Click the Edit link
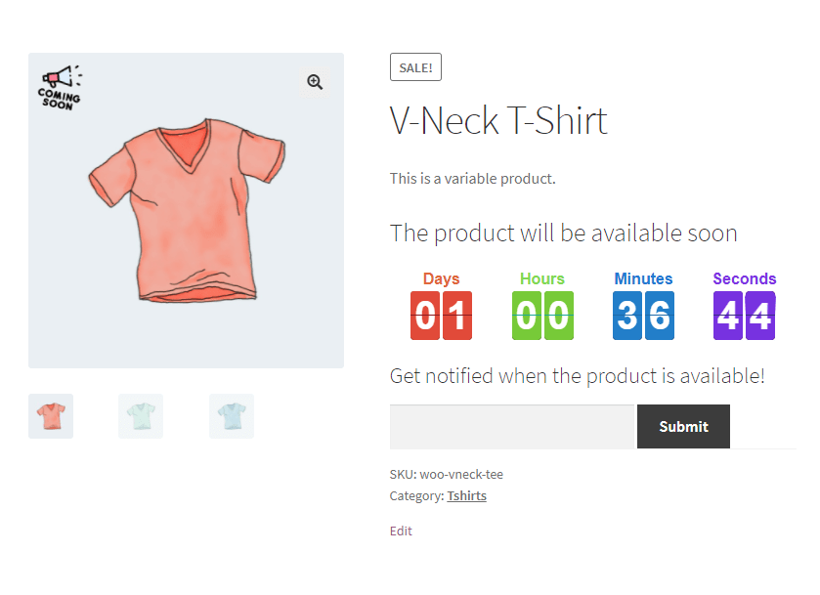This screenshot has width=820, height=595. tap(401, 531)
